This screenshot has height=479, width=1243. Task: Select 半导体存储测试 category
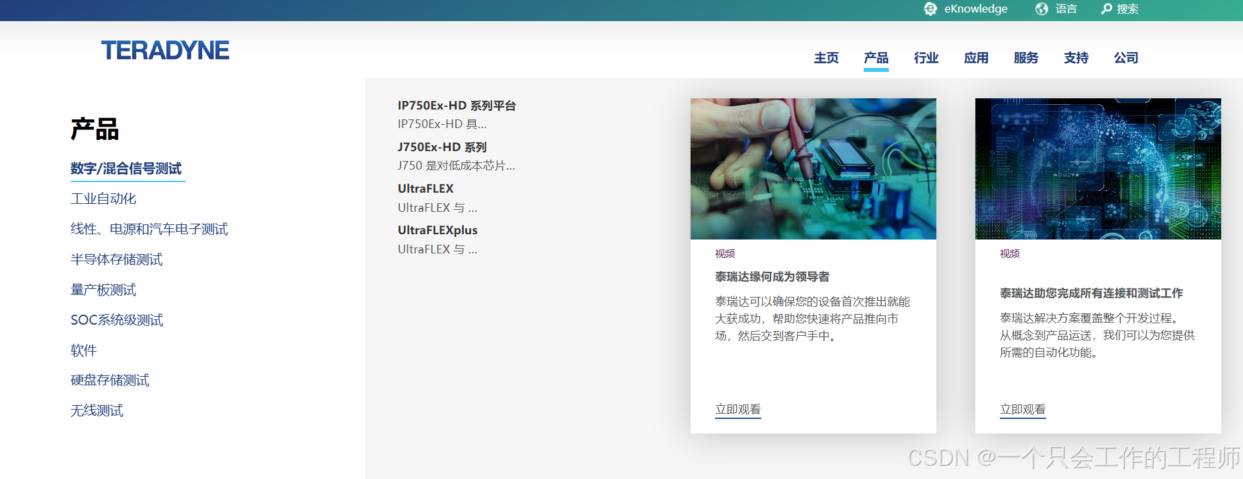pos(116,259)
